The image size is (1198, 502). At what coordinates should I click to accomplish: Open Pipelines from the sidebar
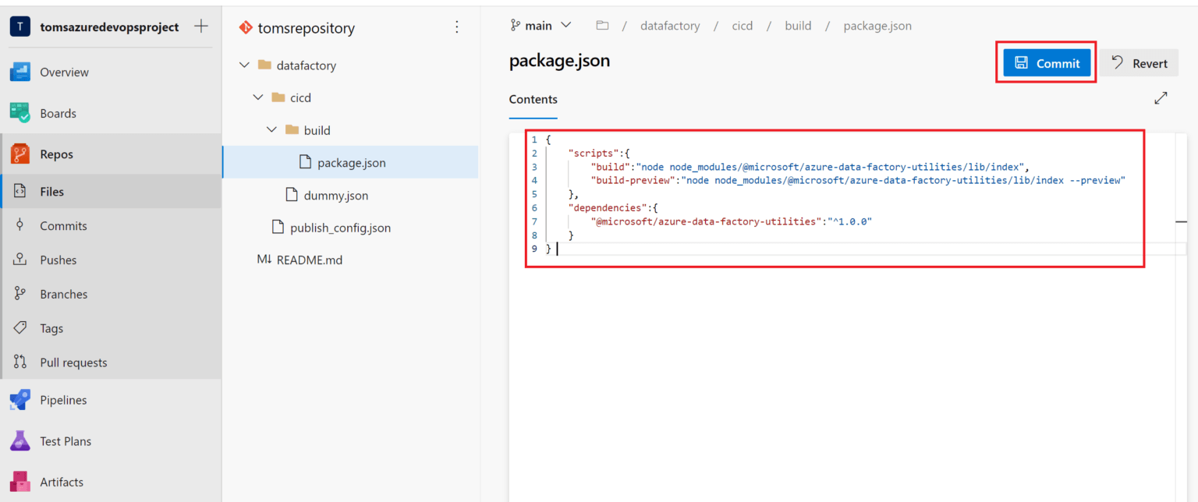(62, 400)
